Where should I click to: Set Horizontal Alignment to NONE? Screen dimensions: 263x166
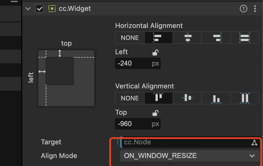click(x=130, y=38)
